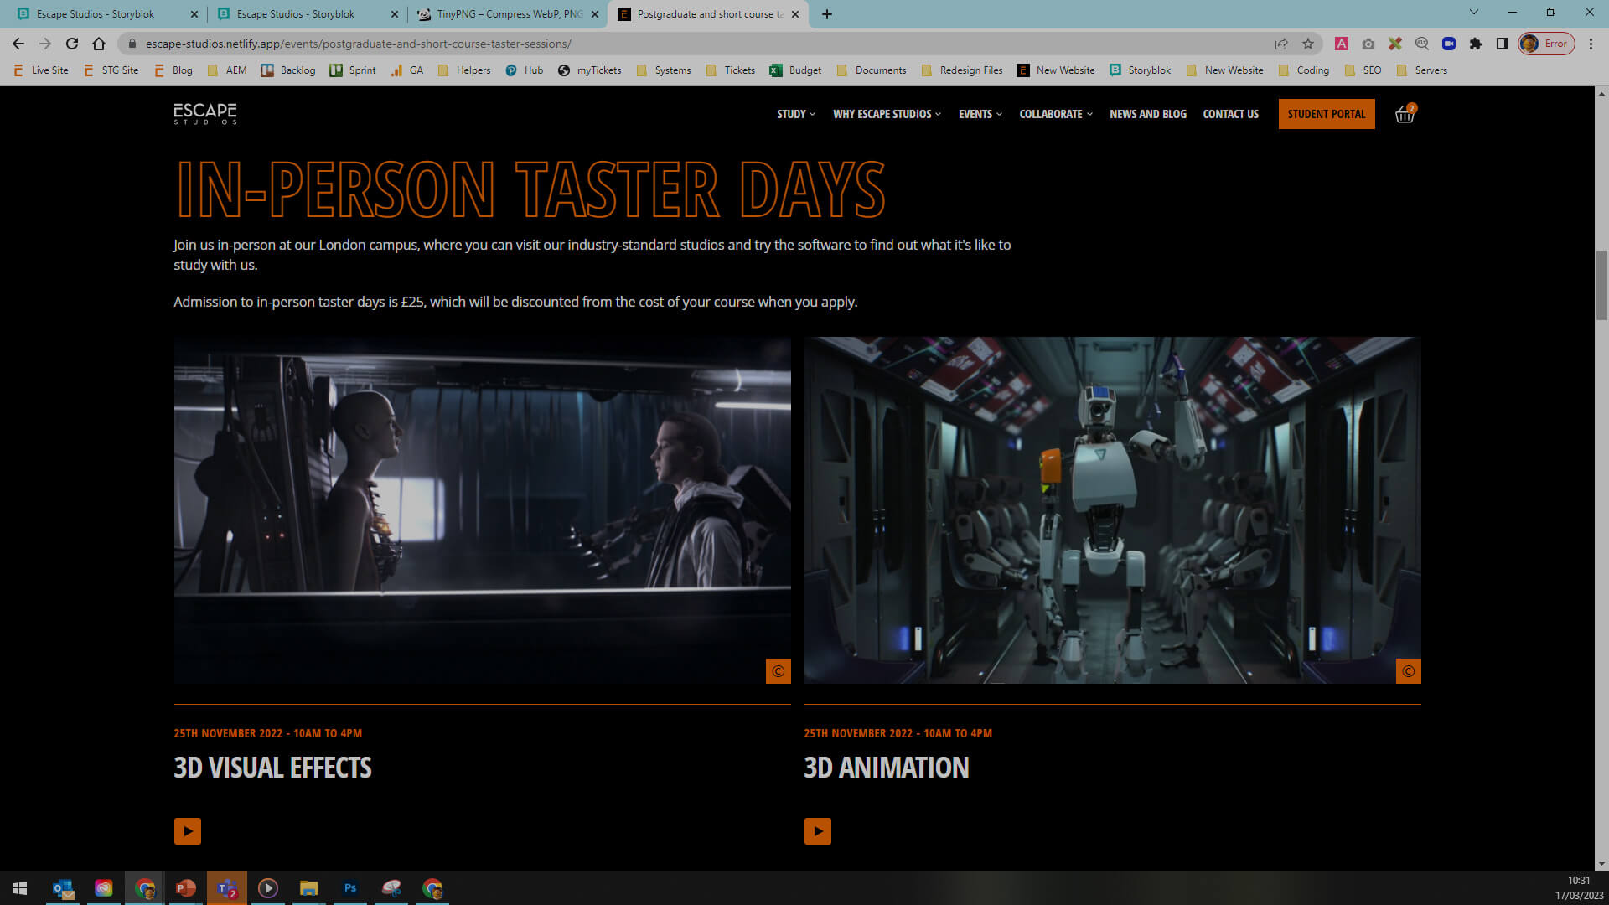View site information lock icon
Viewport: 1609px width, 905px height.
point(132,44)
